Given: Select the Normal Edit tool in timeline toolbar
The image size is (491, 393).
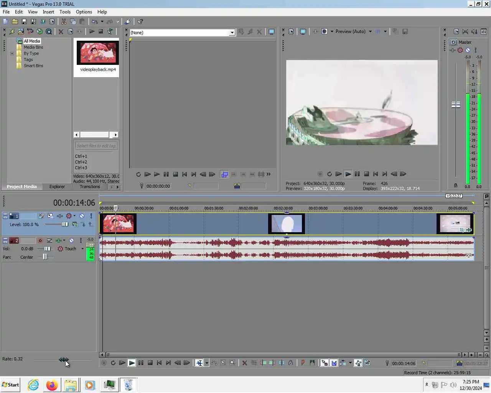Looking at the screenshot, I should (x=199, y=363).
